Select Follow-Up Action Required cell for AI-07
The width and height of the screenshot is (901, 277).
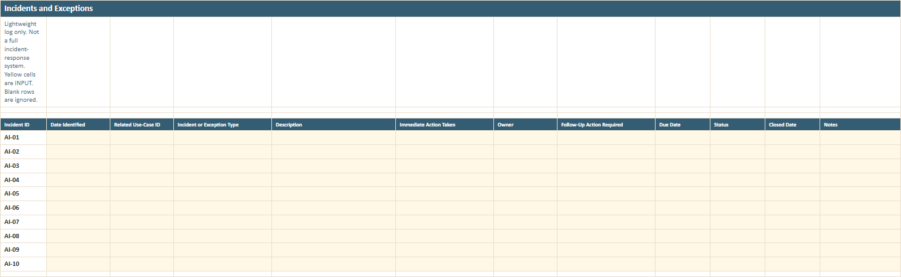[x=606, y=222]
